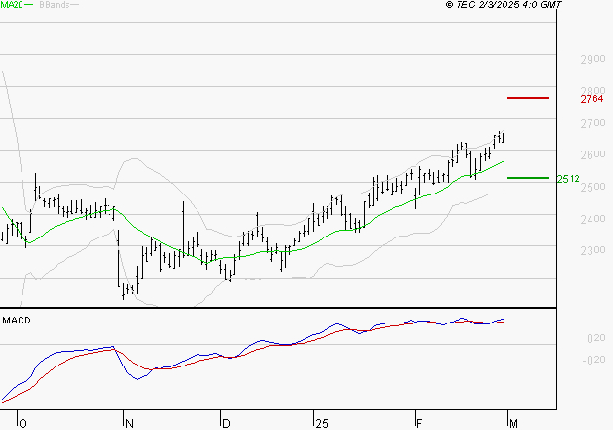The image size is (613, 430).
Task: Click the 2500 price axis label
Action: click(592, 188)
